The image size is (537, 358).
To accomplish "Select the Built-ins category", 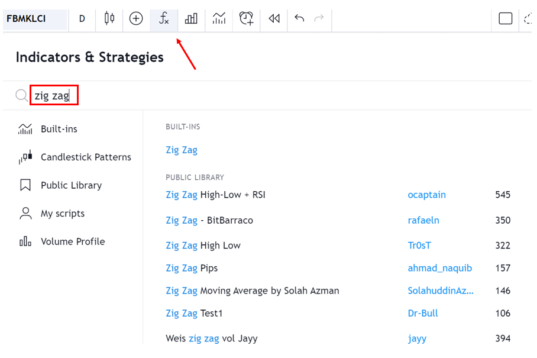I will 59,129.
